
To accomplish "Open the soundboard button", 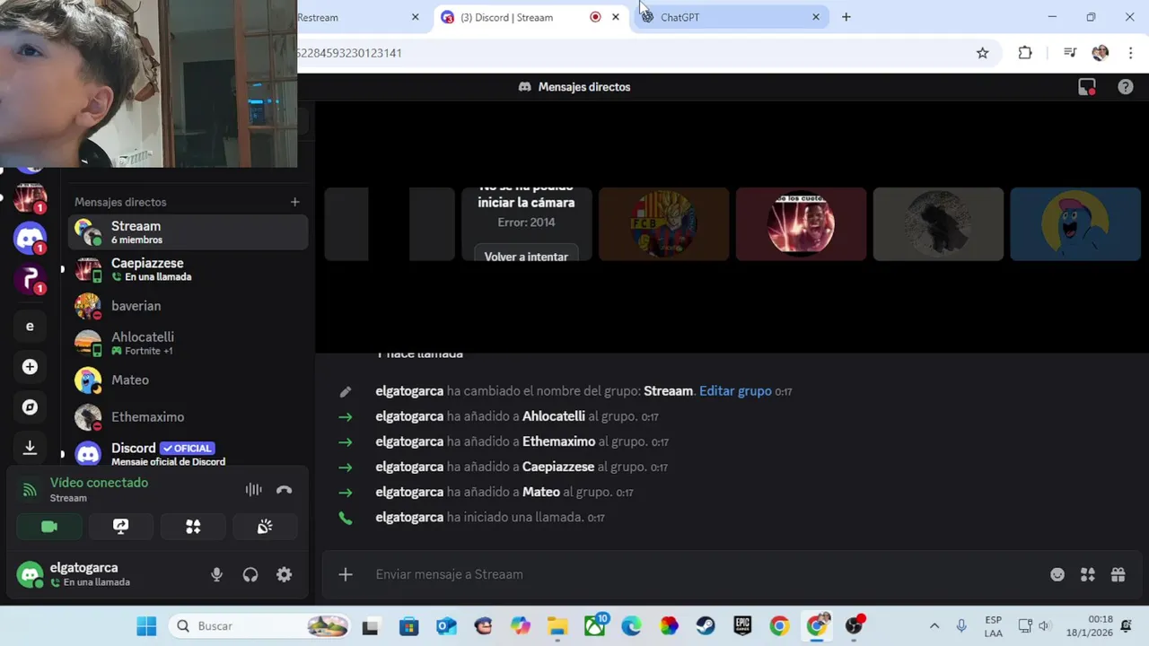I will pyautogui.click(x=265, y=527).
